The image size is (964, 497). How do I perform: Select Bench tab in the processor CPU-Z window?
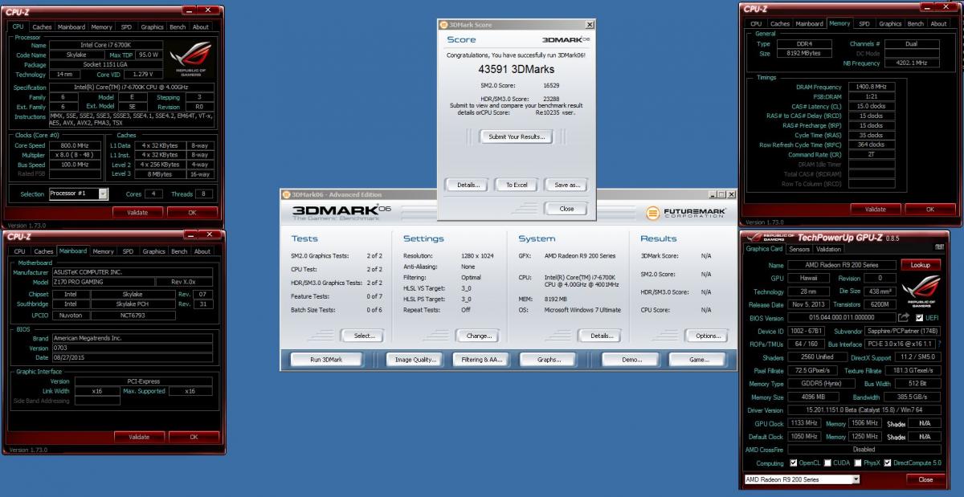pyautogui.click(x=178, y=26)
